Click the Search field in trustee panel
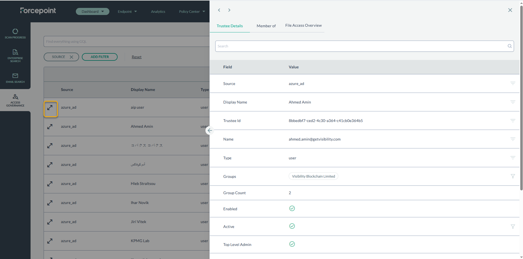 coord(360,46)
